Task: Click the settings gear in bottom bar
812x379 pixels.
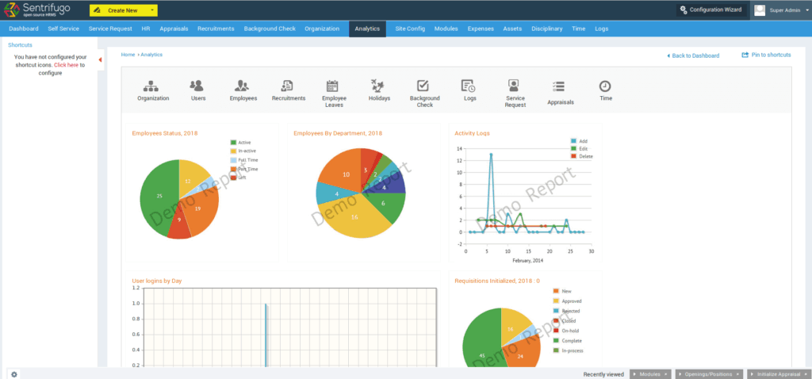Action: click(x=14, y=373)
